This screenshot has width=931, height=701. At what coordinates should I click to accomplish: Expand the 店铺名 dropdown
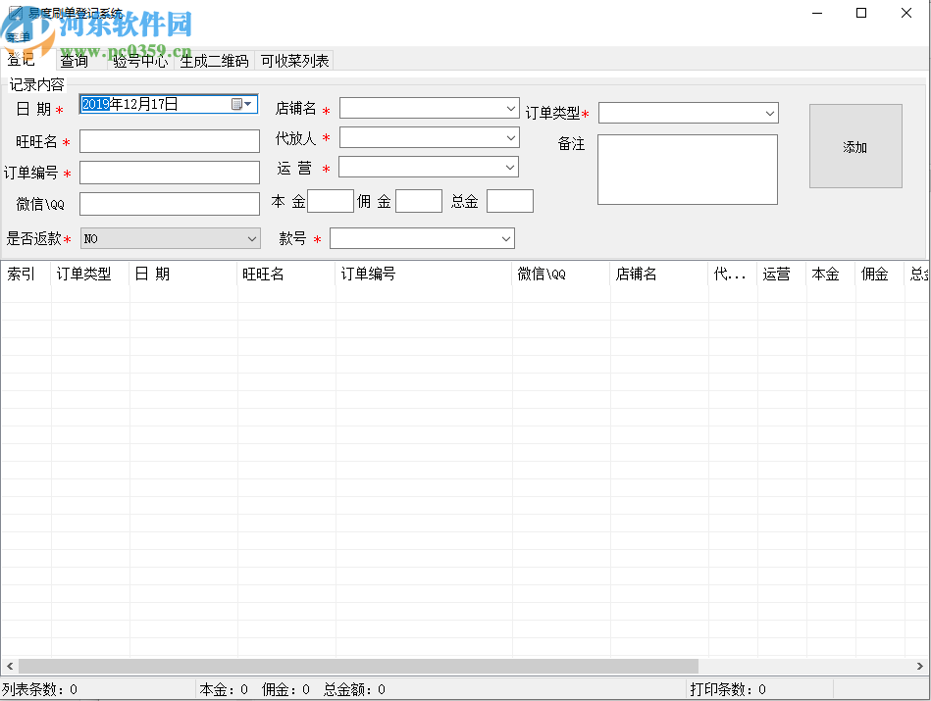pyautogui.click(x=510, y=109)
